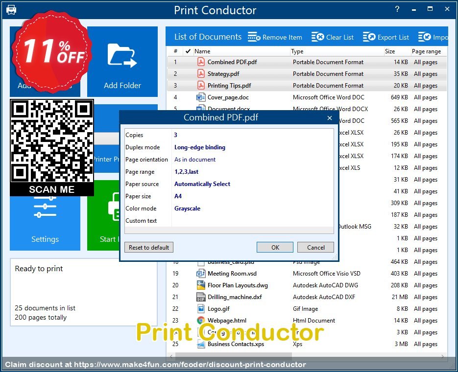Select the Meeting Room.vsd row name

(232, 274)
